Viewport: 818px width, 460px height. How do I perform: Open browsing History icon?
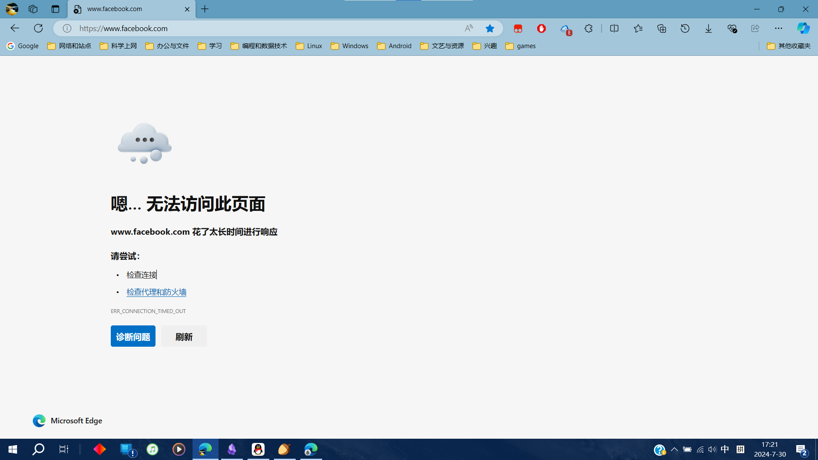click(x=685, y=29)
